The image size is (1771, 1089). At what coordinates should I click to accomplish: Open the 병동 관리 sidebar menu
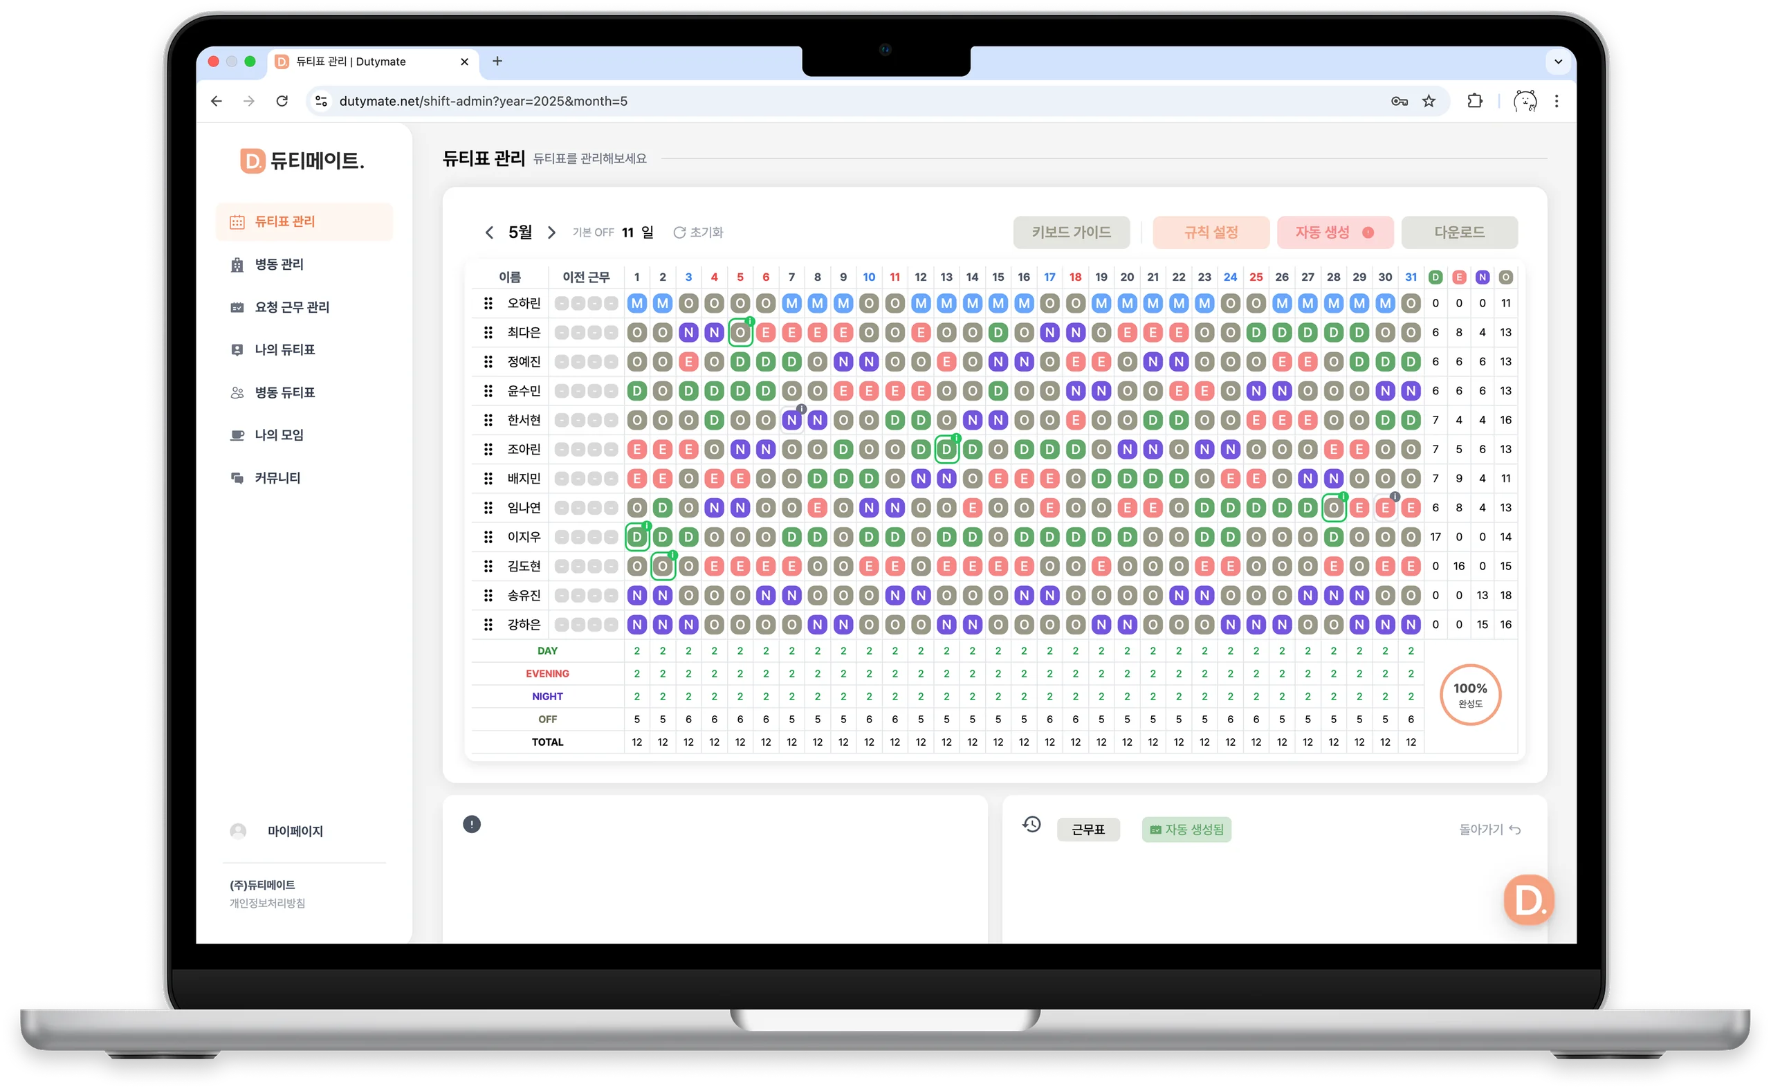(304, 264)
